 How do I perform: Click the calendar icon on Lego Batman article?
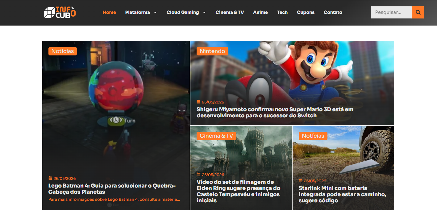click(x=50, y=178)
